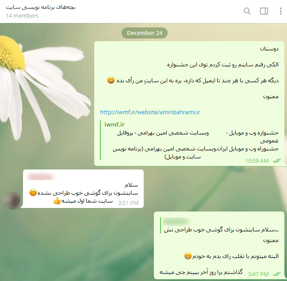
Task: Click the link preview description text
Action: point(195,153)
